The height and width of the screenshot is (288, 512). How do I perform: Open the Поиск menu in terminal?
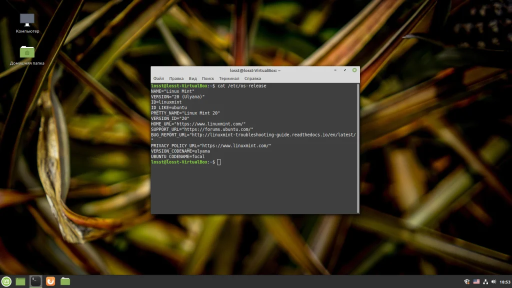pos(207,78)
